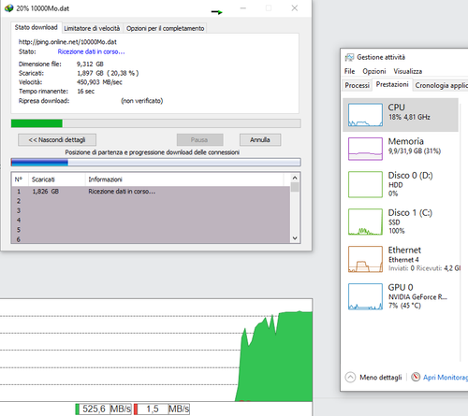Click Nascondi dettagli button

coord(57,140)
